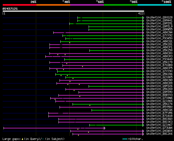Image resolution: width=174 pixels, height=141 pixels.
Task: Open the UniRef100_P93450 hit label
Action: [159, 39]
